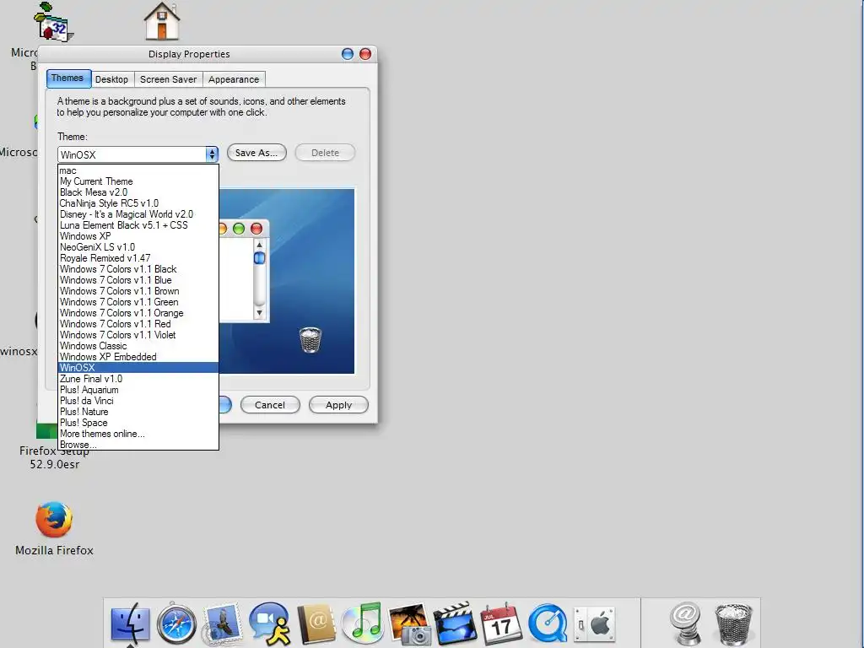Click the red button in preview window
Image resolution: width=864 pixels, height=648 pixels.
click(256, 229)
